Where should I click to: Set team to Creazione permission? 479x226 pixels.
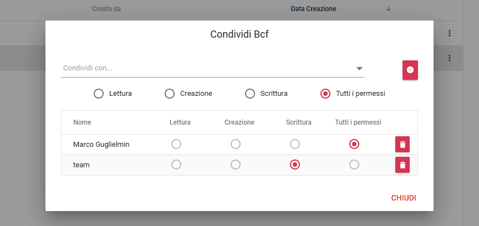pyautogui.click(x=236, y=165)
